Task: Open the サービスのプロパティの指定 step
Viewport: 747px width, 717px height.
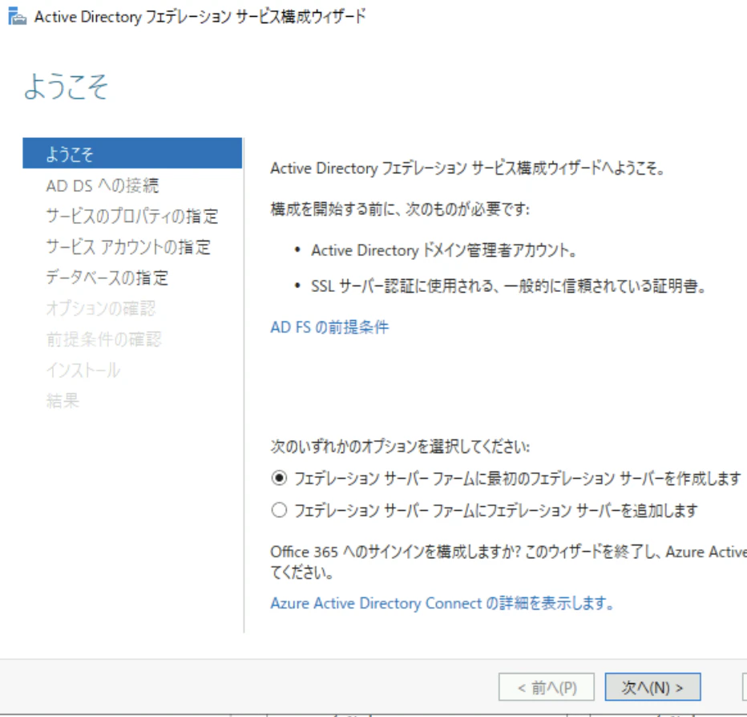Action: (x=132, y=216)
